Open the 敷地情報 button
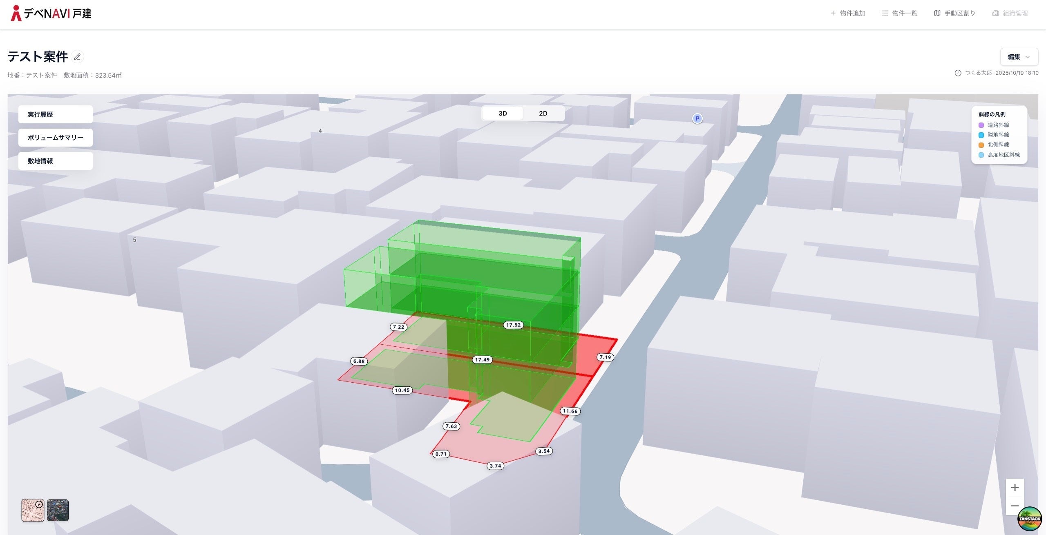1046x535 pixels. click(x=56, y=161)
